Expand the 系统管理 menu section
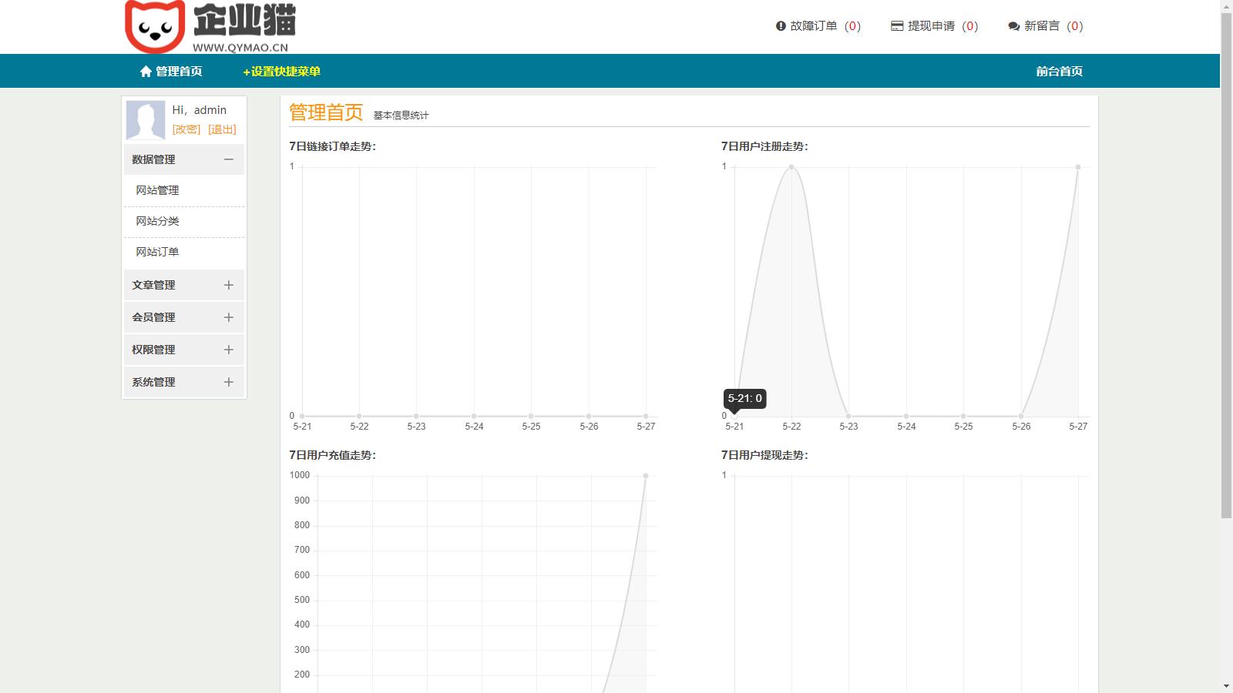The image size is (1233, 693). tap(228, 382)
